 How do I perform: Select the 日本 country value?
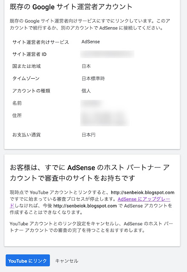[86, 66]
